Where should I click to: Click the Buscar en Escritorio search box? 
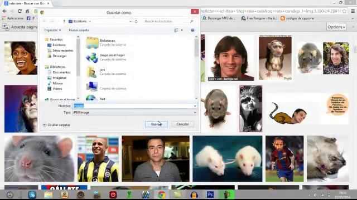pyautogui.click(x=168, y=21)
